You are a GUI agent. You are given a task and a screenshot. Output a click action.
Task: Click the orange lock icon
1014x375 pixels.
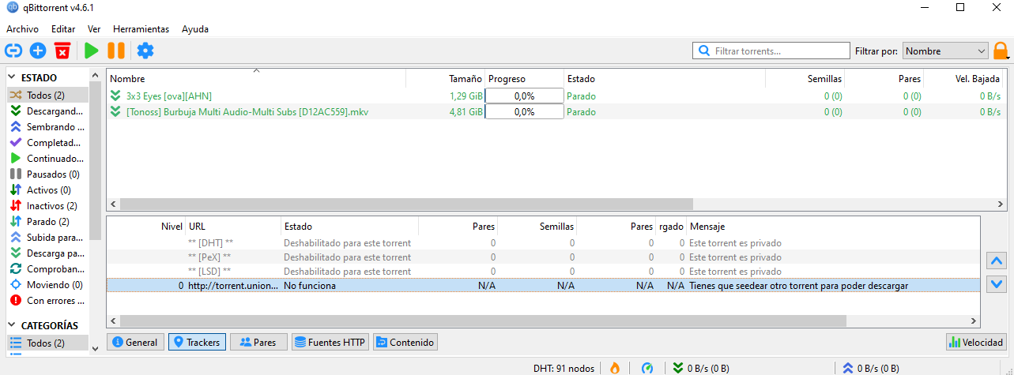[x=1001, y=51]
